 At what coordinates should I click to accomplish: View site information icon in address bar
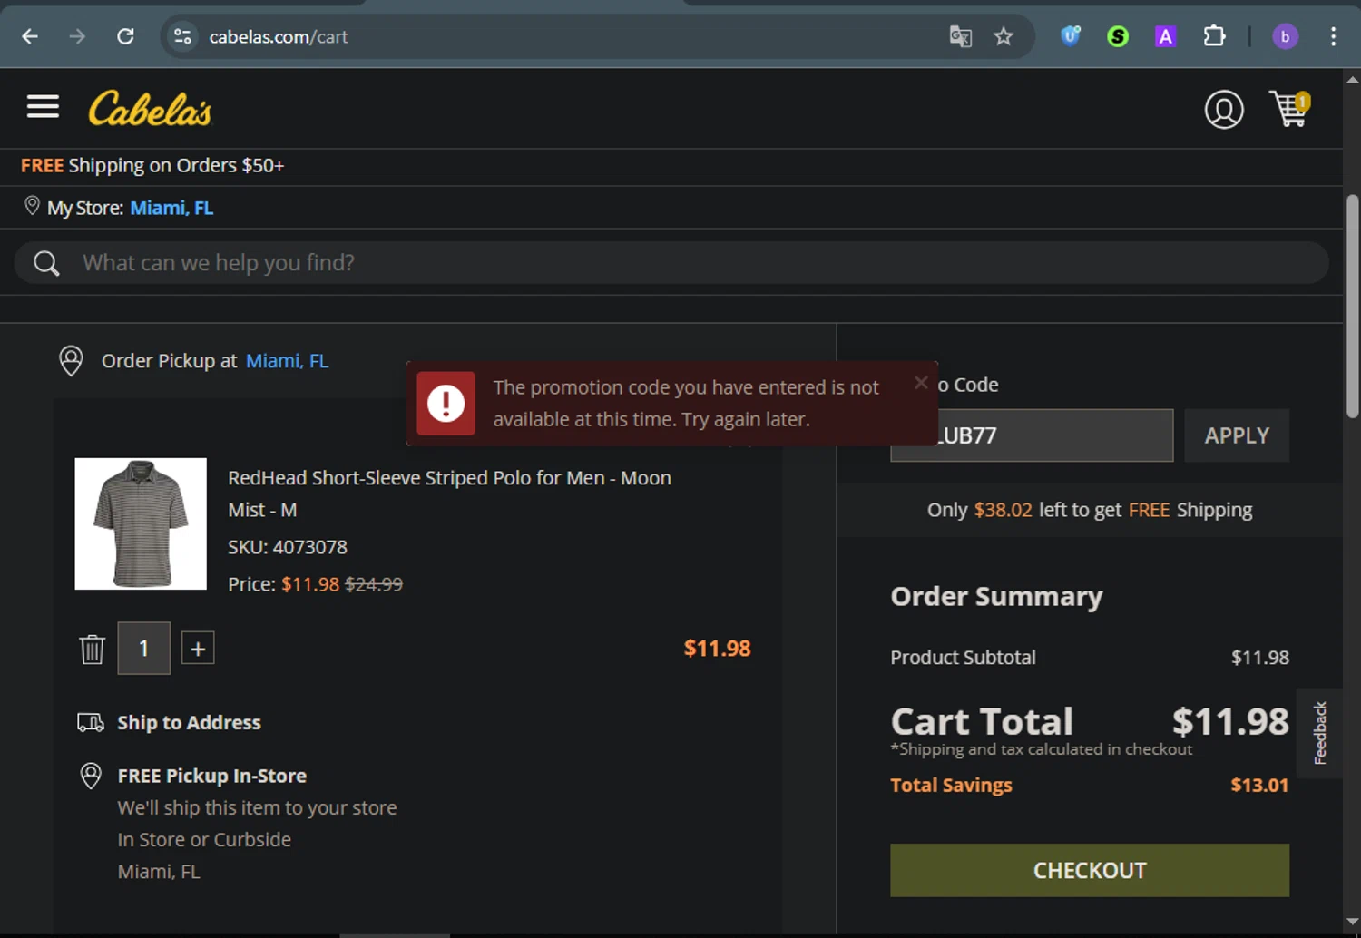point(182,36)
